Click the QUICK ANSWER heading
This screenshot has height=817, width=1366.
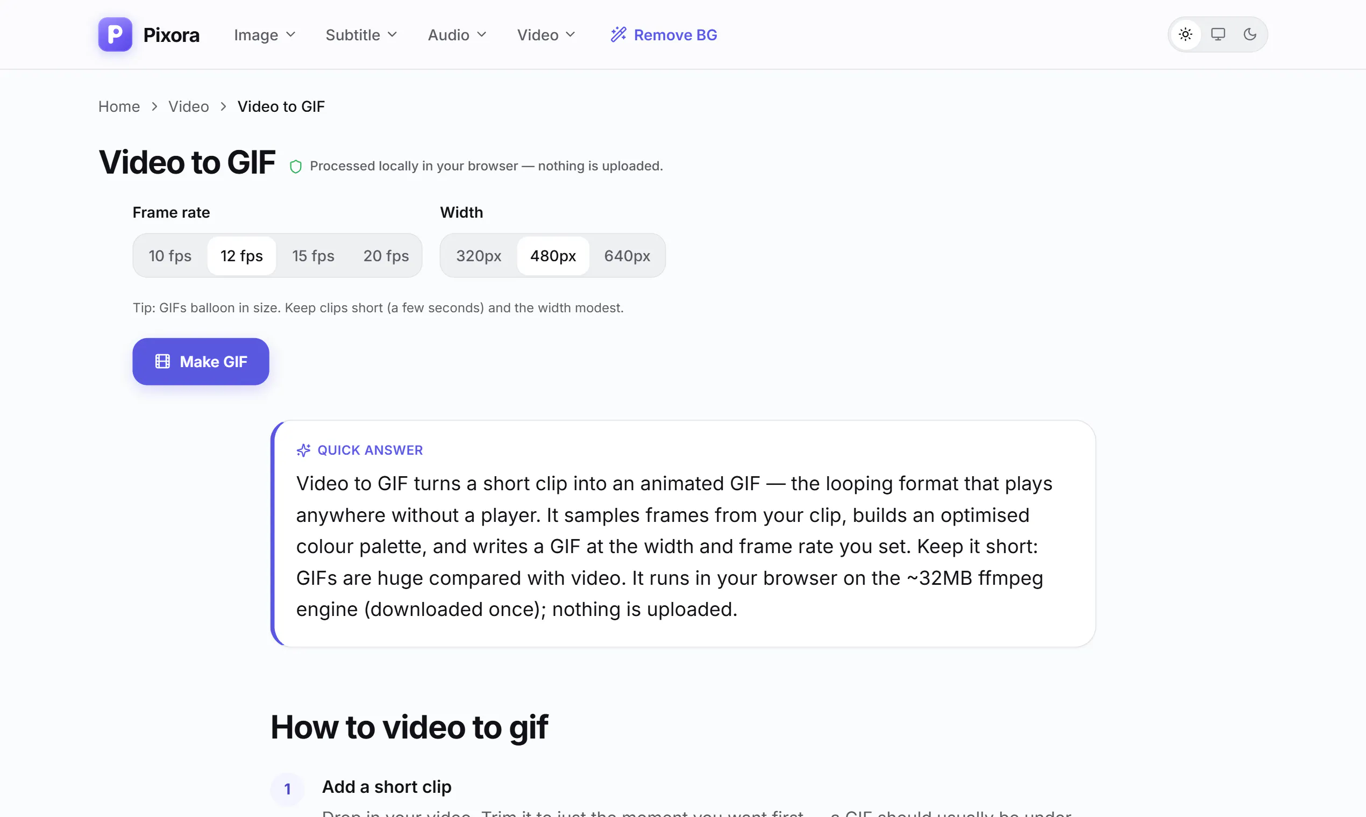(x=370, y=450)
